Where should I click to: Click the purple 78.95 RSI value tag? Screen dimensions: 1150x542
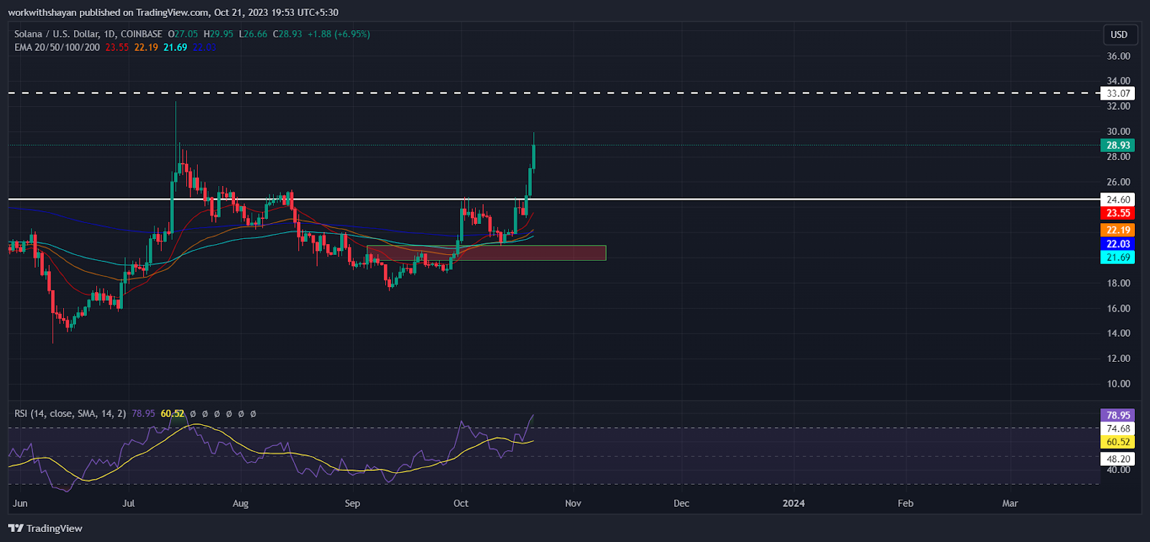coord(1118,415)
